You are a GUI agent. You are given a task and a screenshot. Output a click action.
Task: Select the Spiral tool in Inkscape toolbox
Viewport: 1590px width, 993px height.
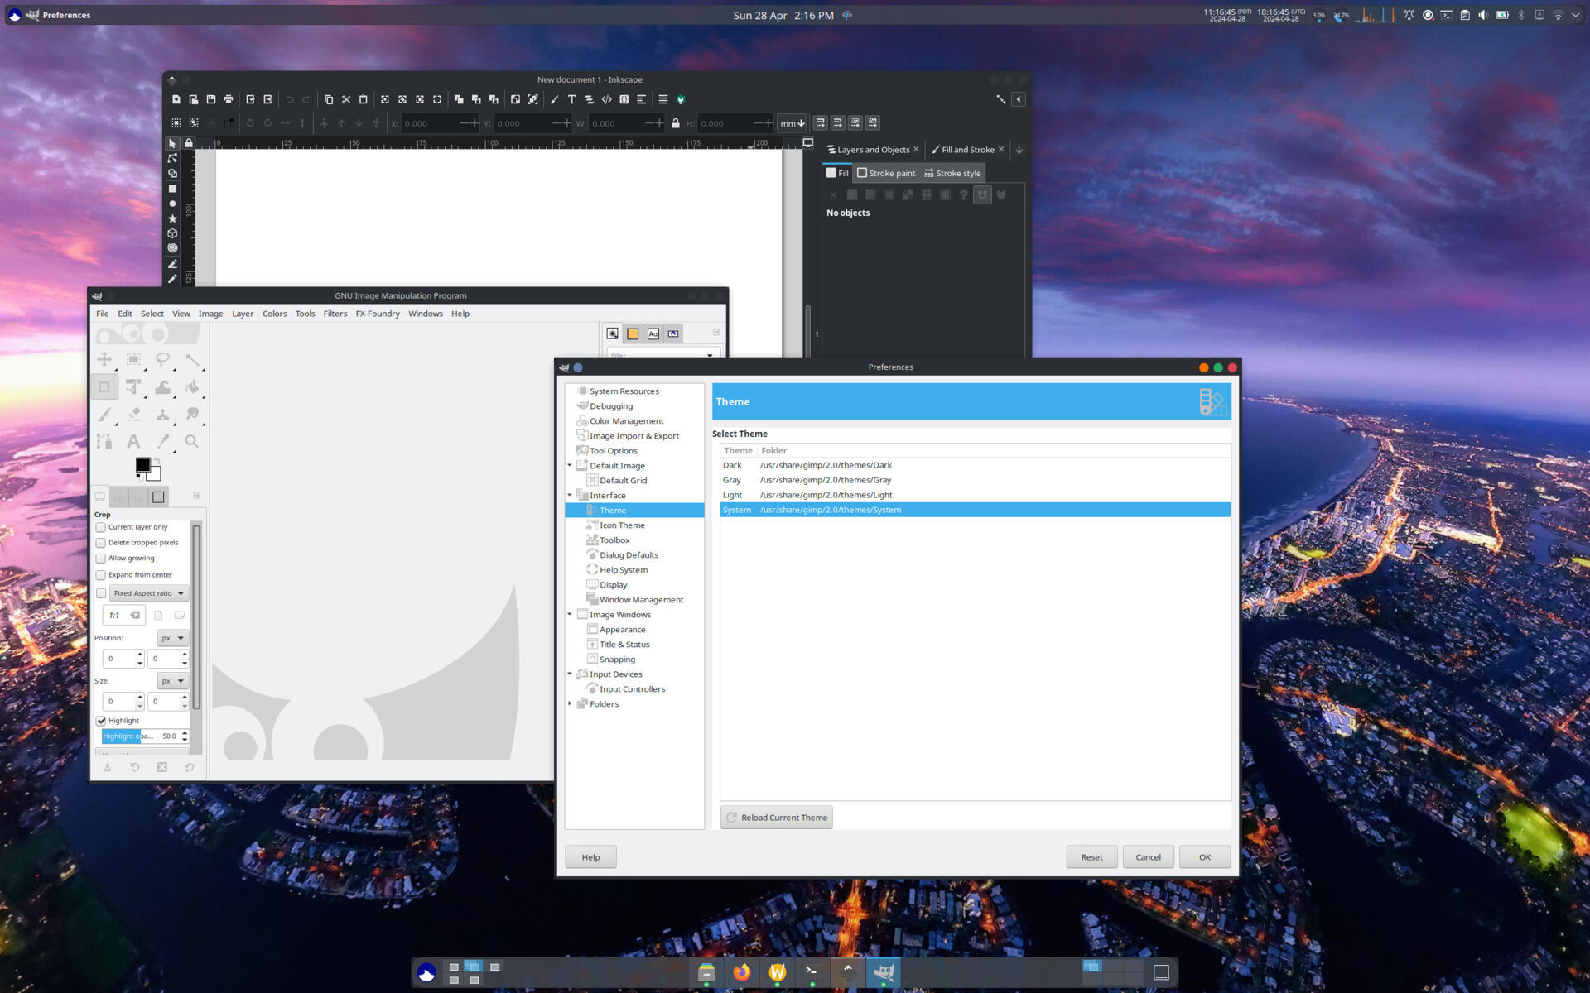(x=172, y=248)
